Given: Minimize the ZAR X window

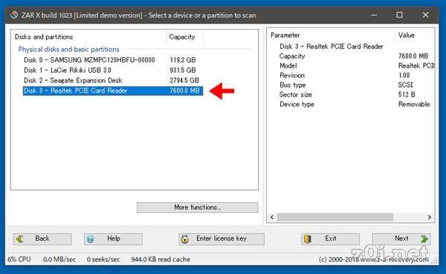Looking at the screenshot, I should pos(374,15).
